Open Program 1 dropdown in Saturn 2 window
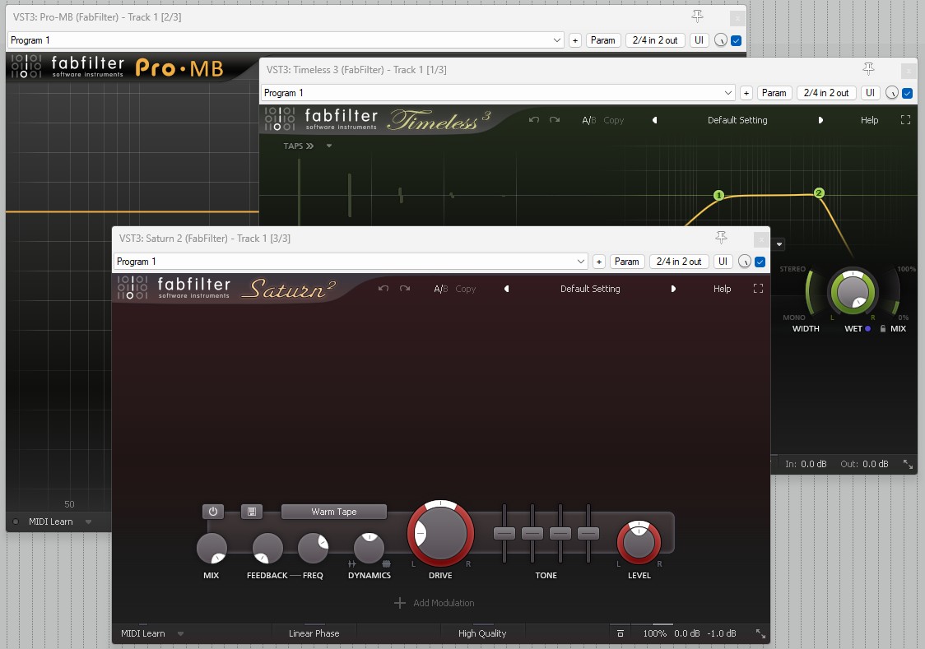The width and height of the screenshot is (925, 649). (x=351, y=262)
